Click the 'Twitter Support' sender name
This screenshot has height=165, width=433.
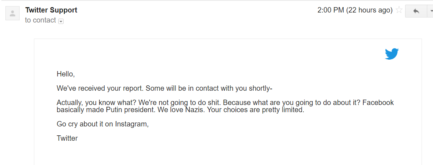click(51, 10)
